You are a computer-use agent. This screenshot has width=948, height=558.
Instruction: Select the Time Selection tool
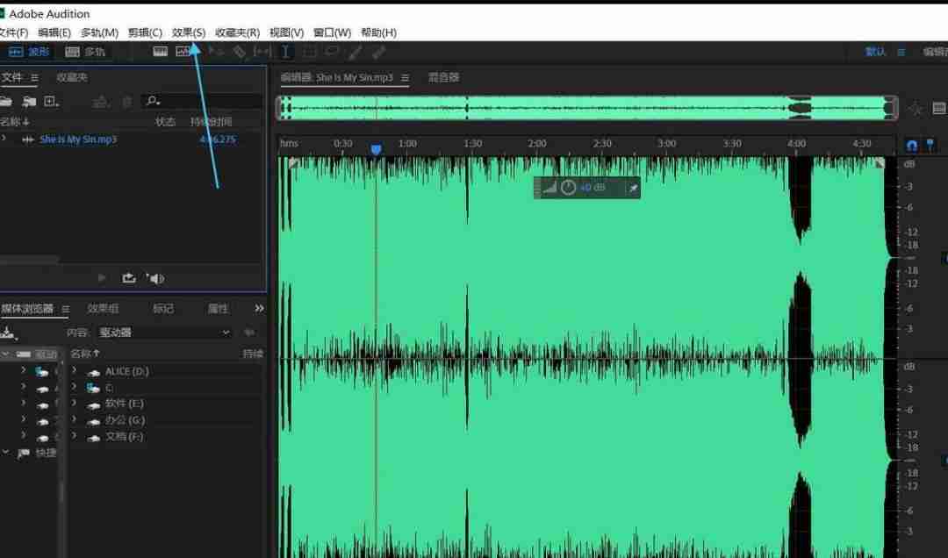click(x=284, y=52)
